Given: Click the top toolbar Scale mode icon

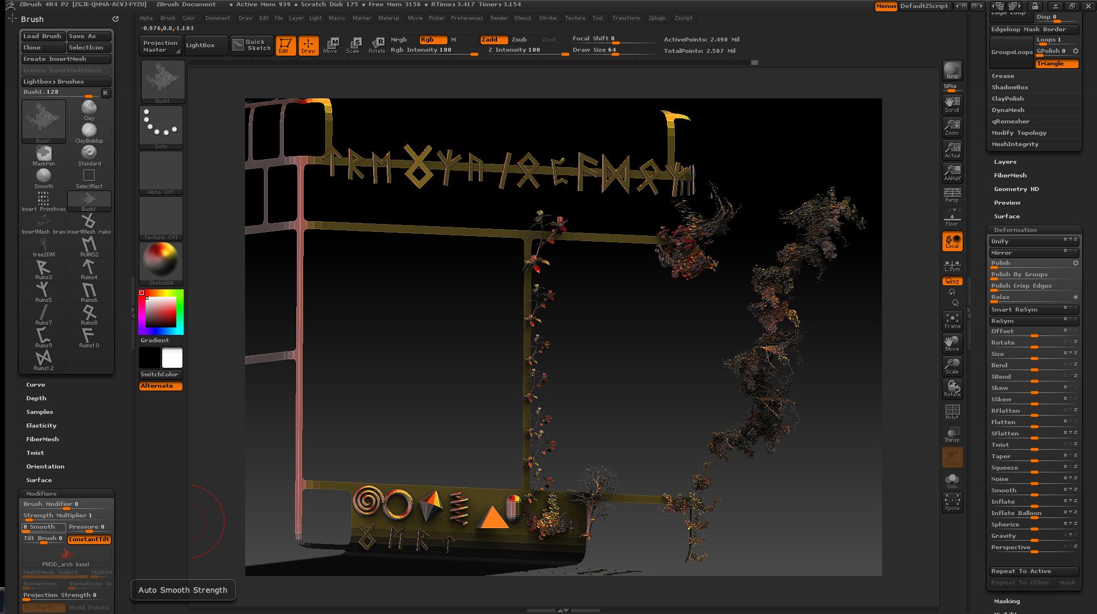Looking at the screenshot, I should click(353, 45).
